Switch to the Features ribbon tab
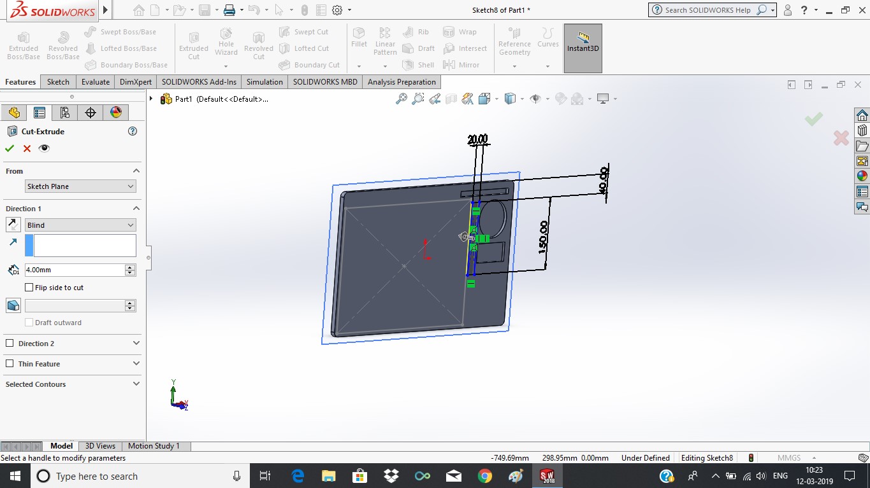The width and height of the screenshot is (870, 488). pos(20,82)
